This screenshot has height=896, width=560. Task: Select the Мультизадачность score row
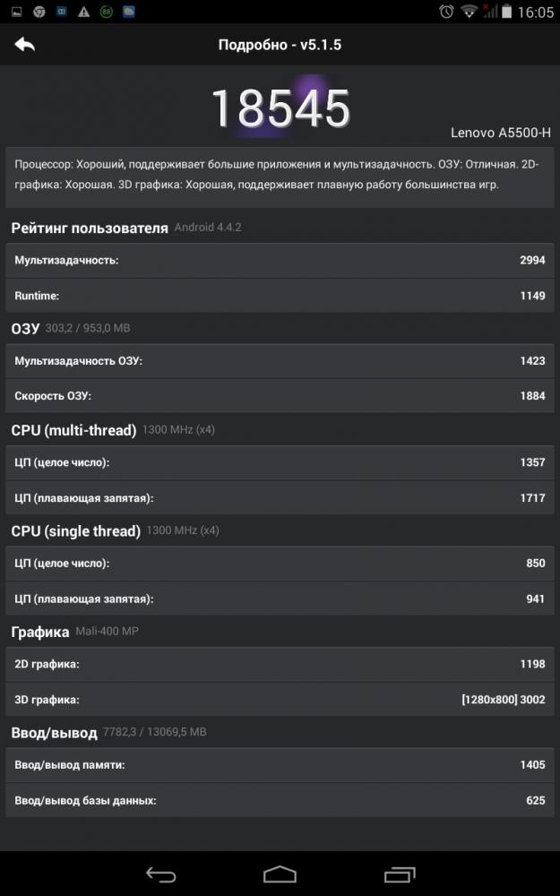point(280,261)
